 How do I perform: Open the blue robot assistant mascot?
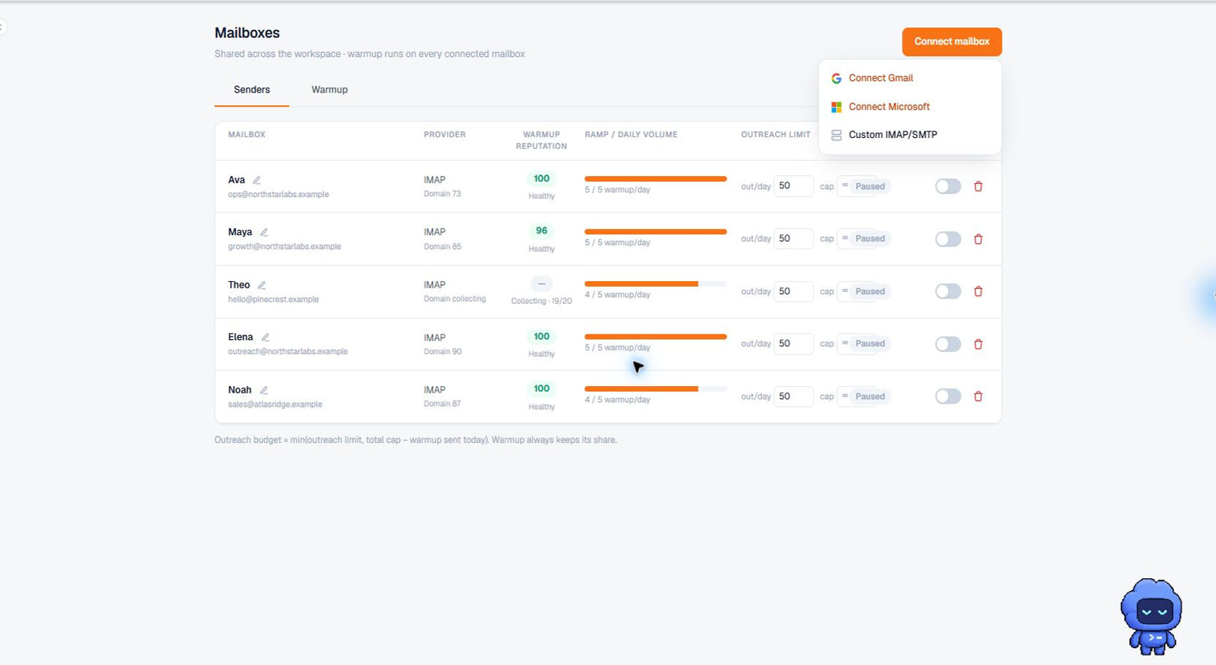(x=1152, y=616)
